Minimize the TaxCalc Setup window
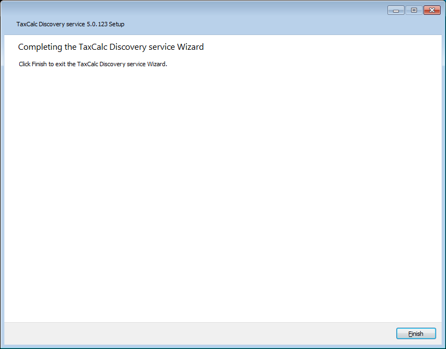 [396, 10]
